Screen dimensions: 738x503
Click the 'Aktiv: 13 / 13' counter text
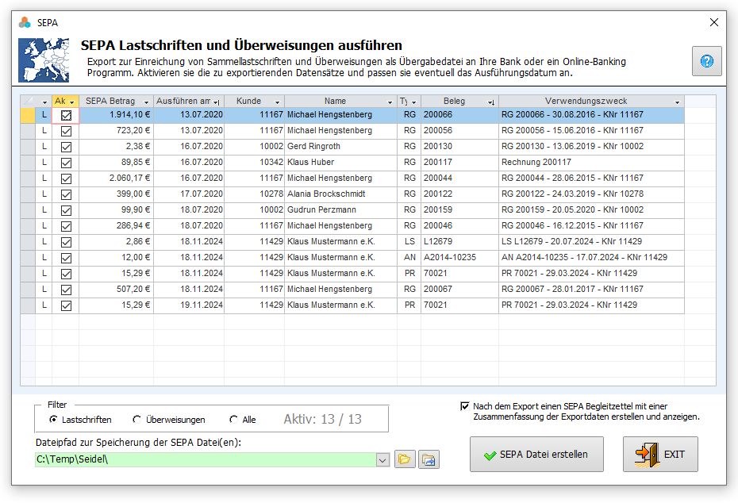[322, 419]
